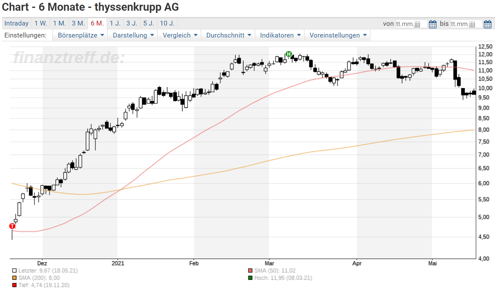Screen dimensions: 495x298
Task: Select the 5 J. timeframe tab
Action: pos(149,23)
